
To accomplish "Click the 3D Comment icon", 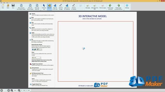I will (x=31, y=68).
